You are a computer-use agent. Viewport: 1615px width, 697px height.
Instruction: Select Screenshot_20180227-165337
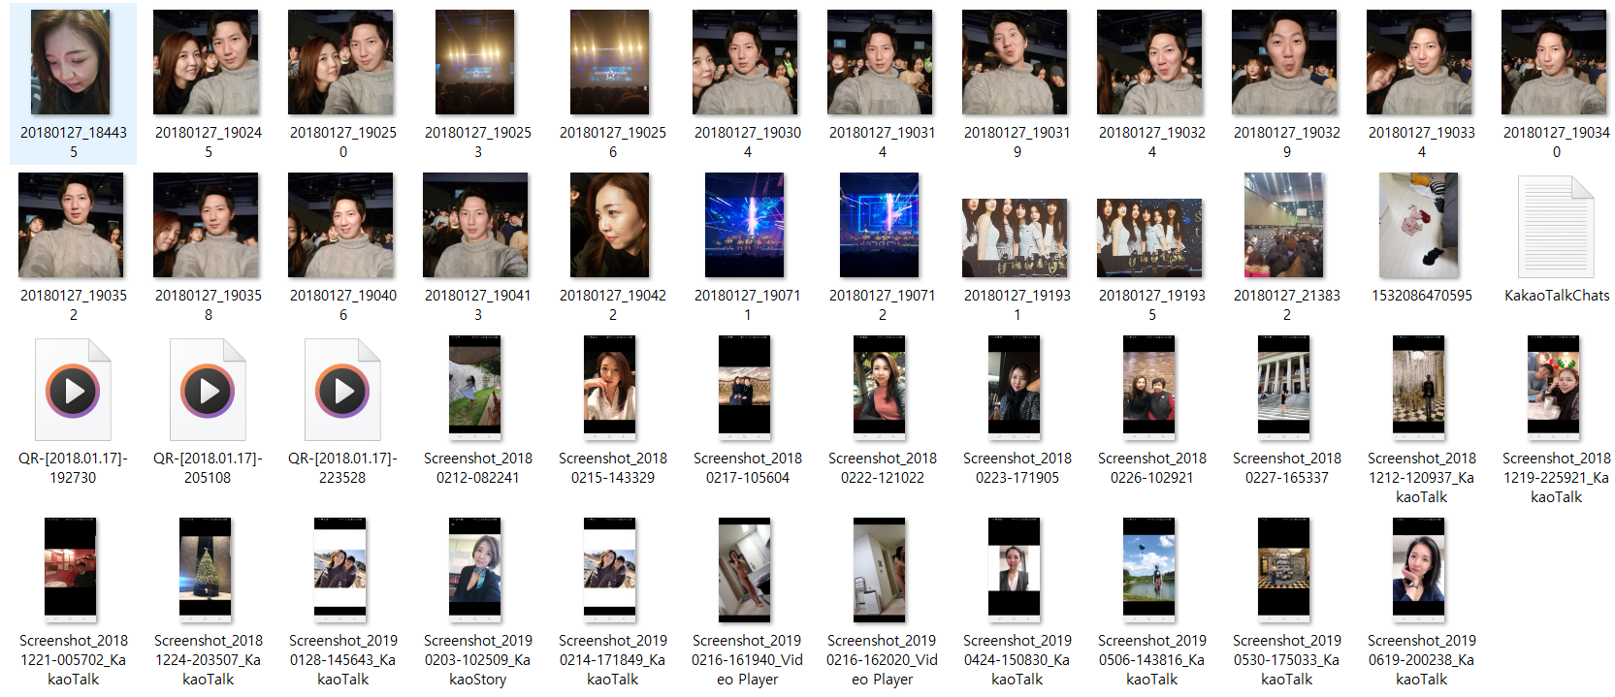1284,388
